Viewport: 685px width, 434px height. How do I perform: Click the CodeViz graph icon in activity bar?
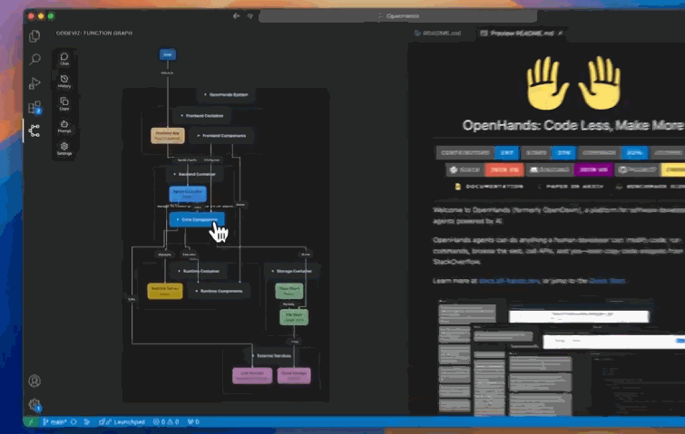click(x=34, y=130)
